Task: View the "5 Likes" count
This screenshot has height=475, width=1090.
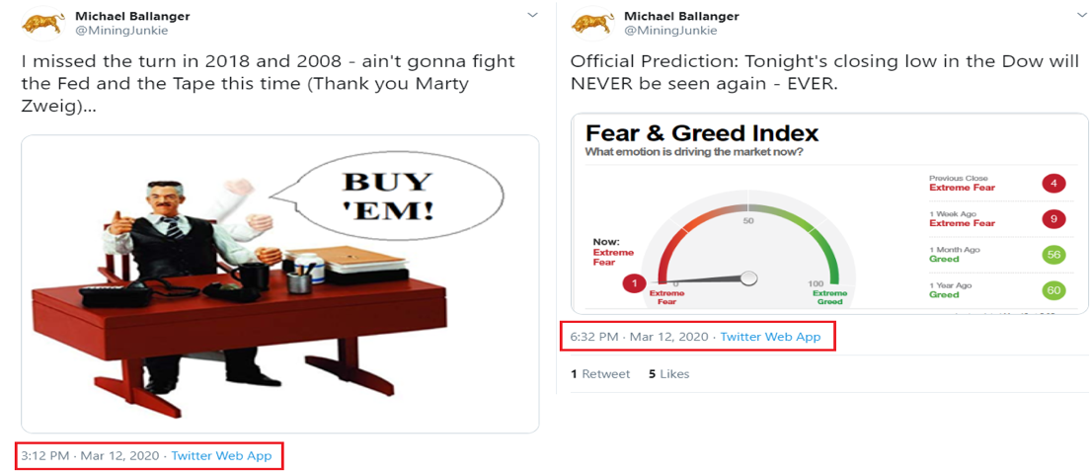Action: [668, 374]
